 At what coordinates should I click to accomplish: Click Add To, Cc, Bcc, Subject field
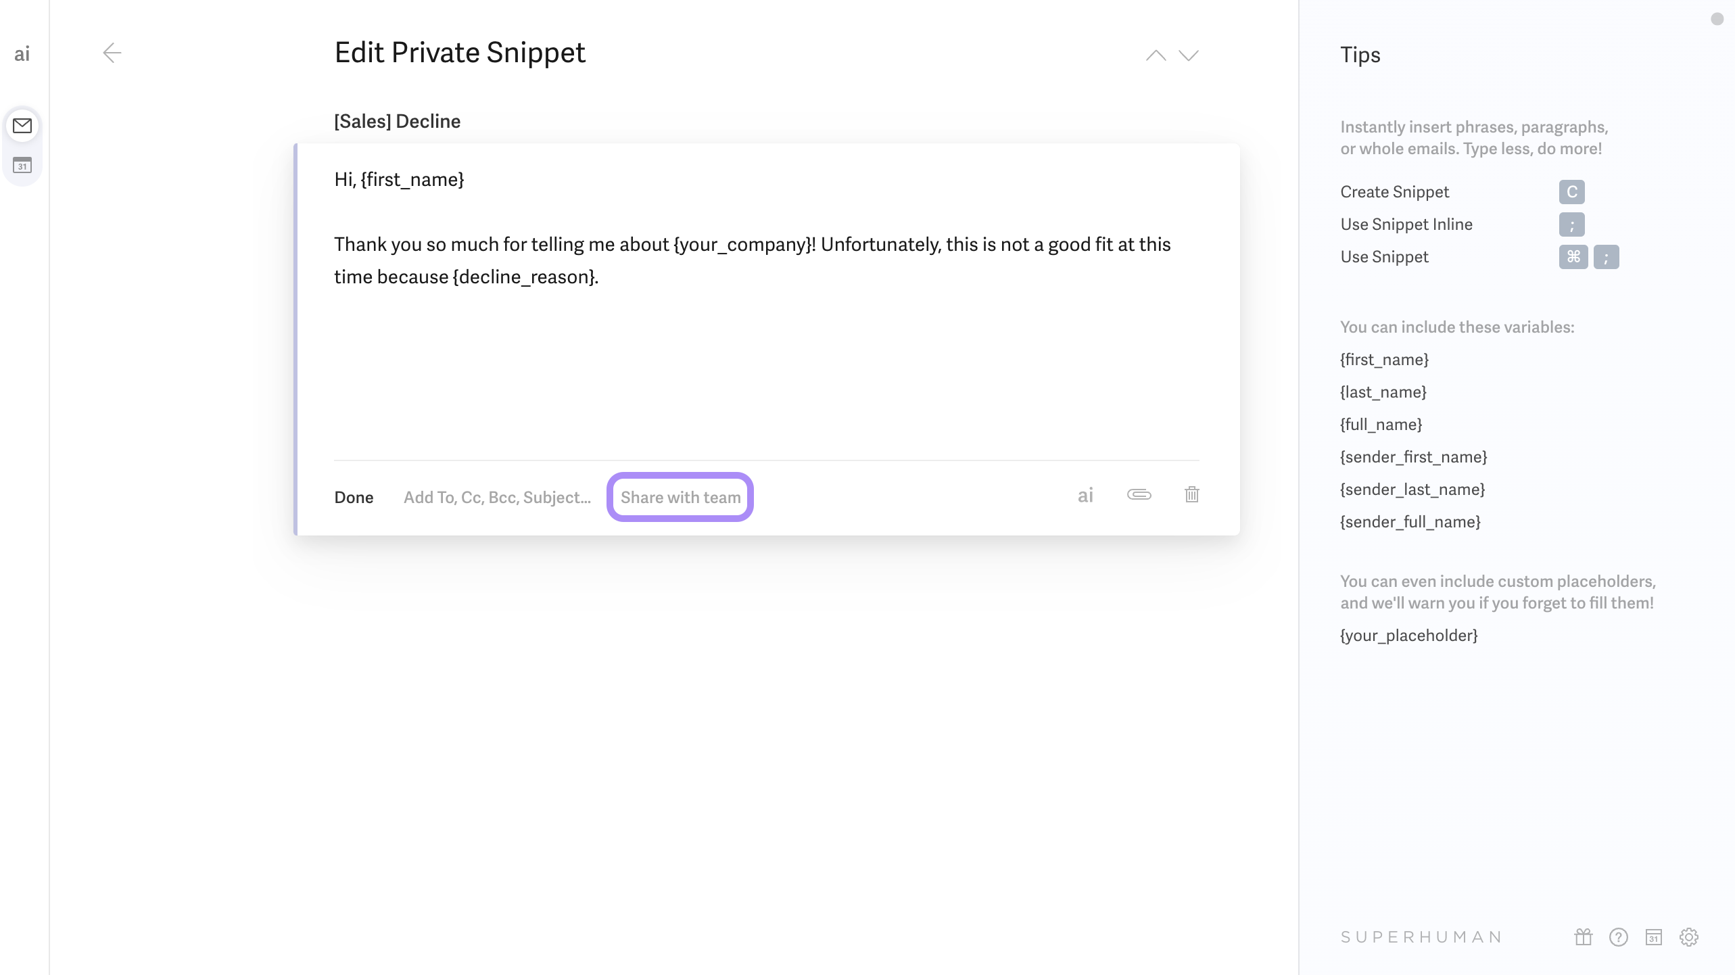click(497, 498)
